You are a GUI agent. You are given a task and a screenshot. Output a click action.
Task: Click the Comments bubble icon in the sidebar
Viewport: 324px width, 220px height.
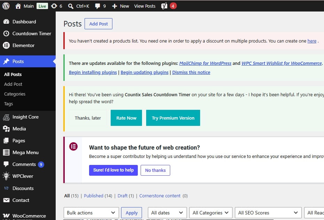6,164
